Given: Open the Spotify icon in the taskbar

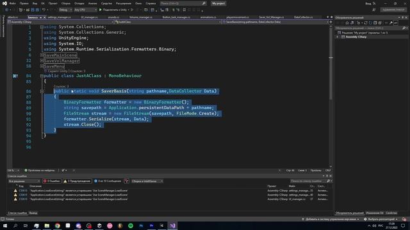Looking at the screenshot, I should coord(131,226).
